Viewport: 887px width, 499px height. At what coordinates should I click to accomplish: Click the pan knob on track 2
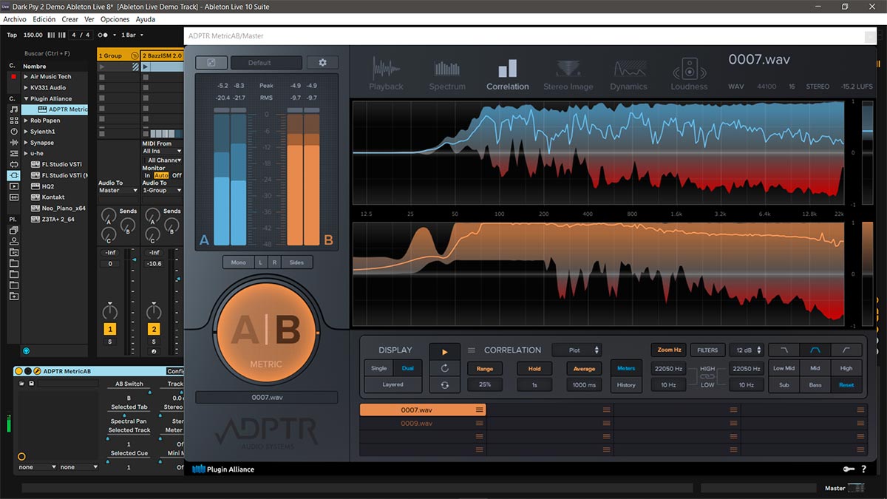(154, 311)
